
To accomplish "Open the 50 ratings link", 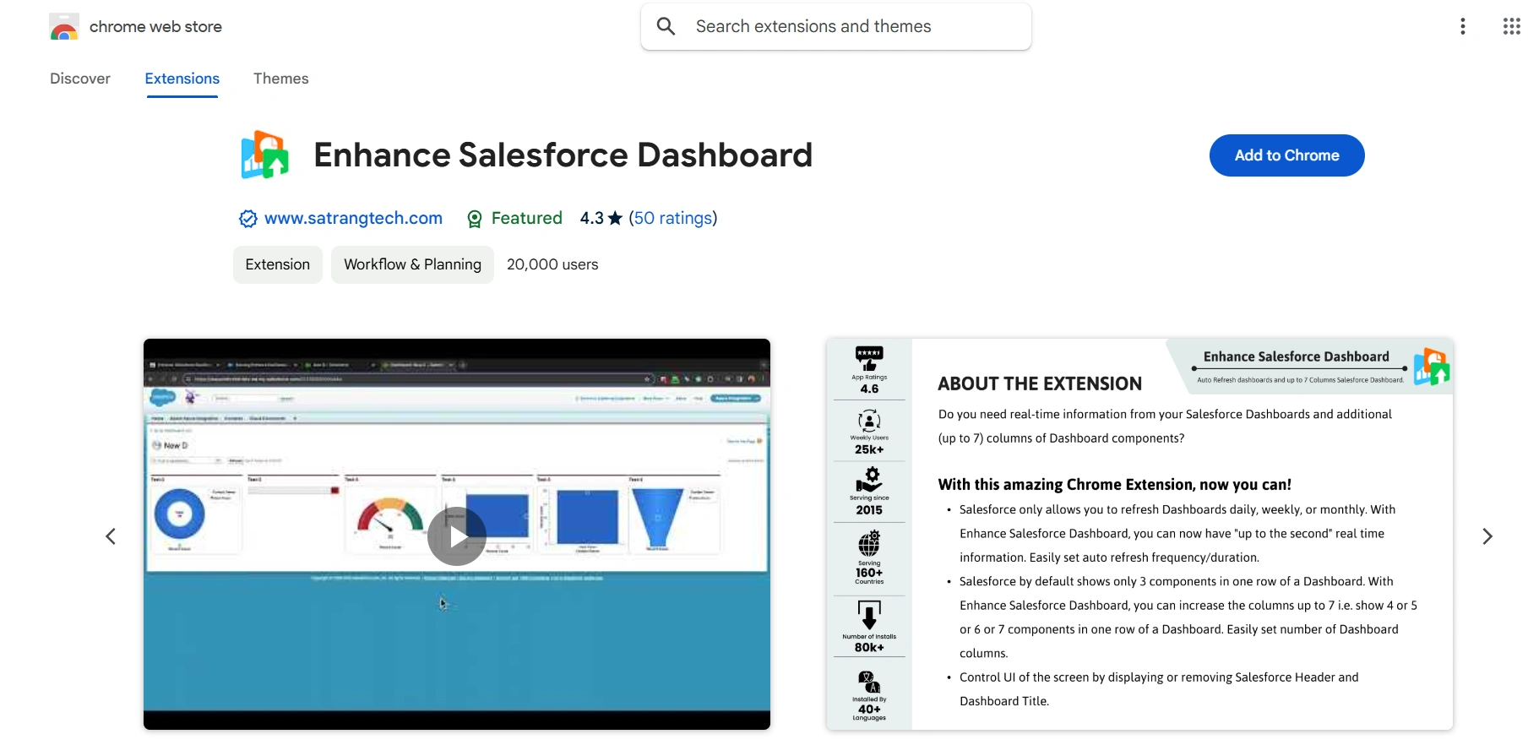I will tap(673, 218).
